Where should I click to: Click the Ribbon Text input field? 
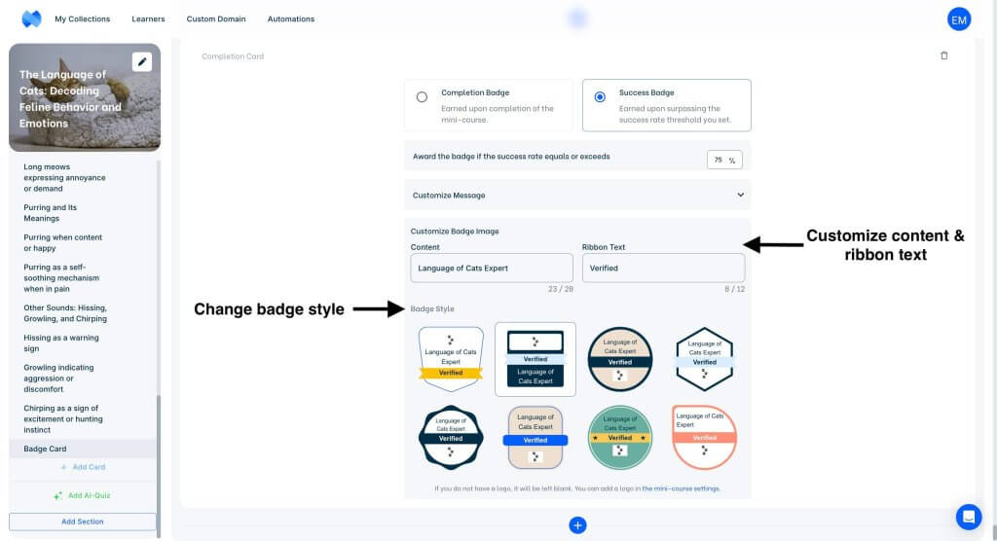click(663, 268)
